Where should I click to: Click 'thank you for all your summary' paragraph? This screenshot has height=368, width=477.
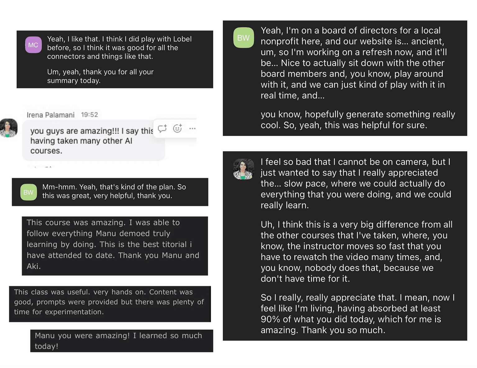click(x=100, y=76)
